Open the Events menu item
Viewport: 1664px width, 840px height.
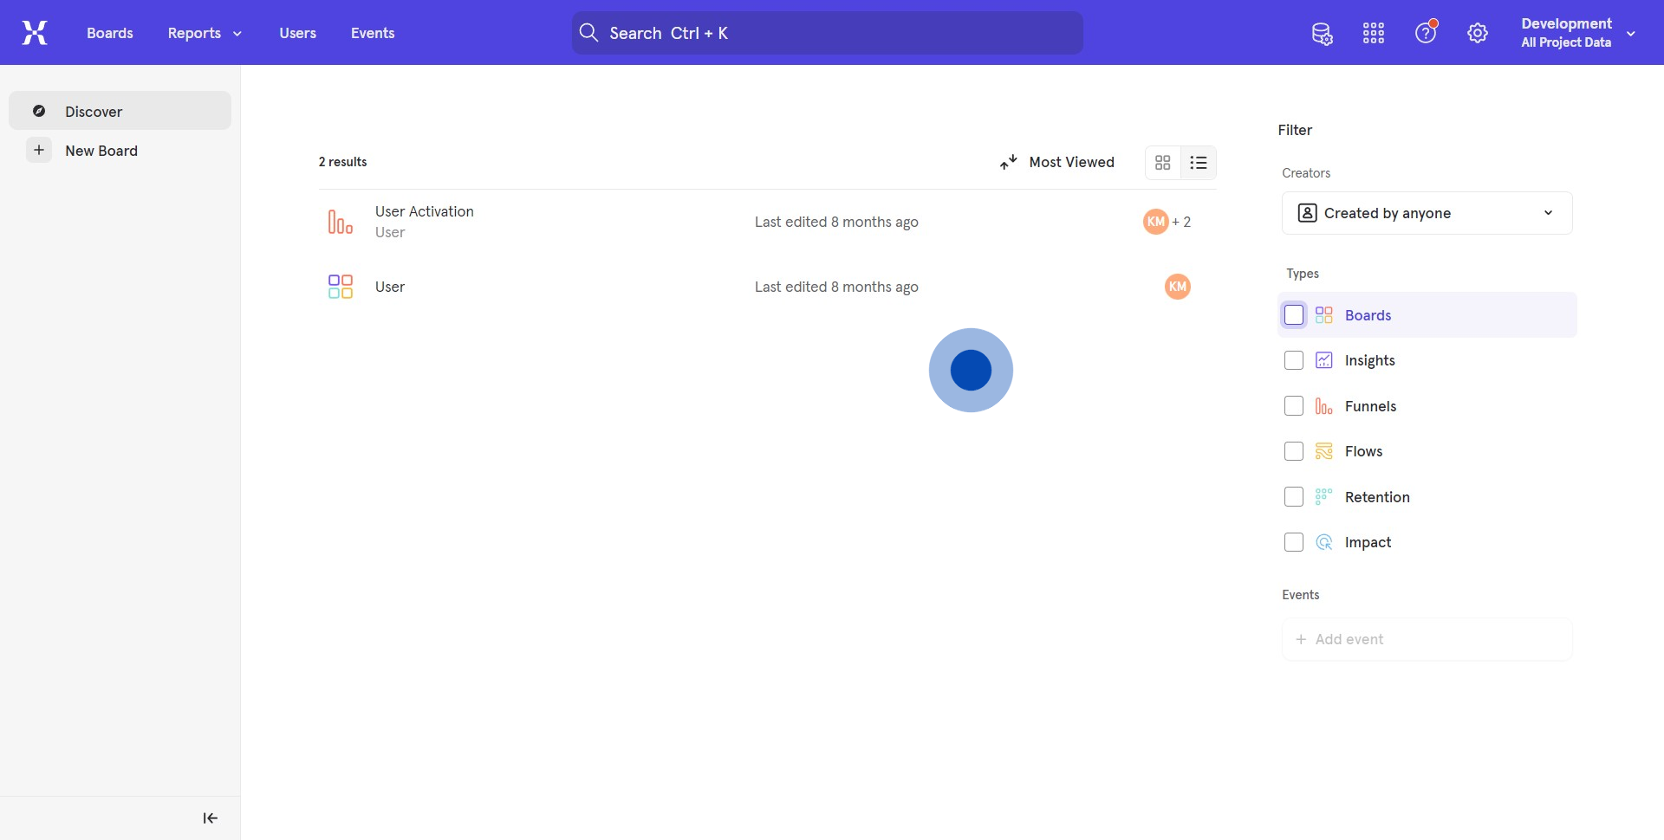373,33
